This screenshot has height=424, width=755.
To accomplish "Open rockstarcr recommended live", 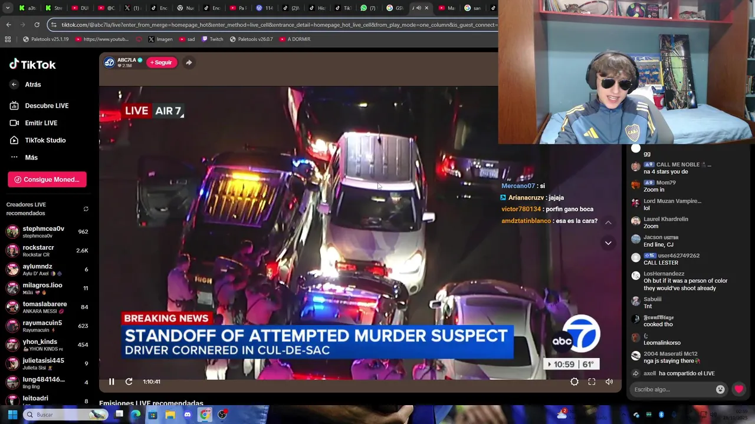I will point(47,250).
